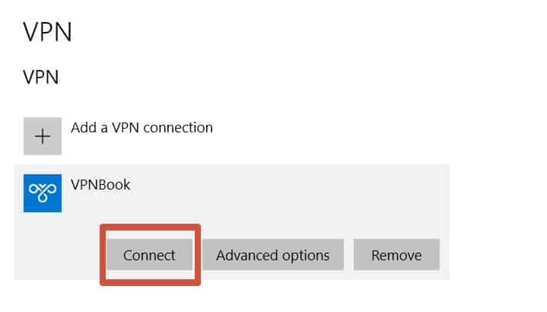Click the plus icon to add VPN
Image resolution: width=547 pixels, height=312 pixels.
tap(43, 136)
